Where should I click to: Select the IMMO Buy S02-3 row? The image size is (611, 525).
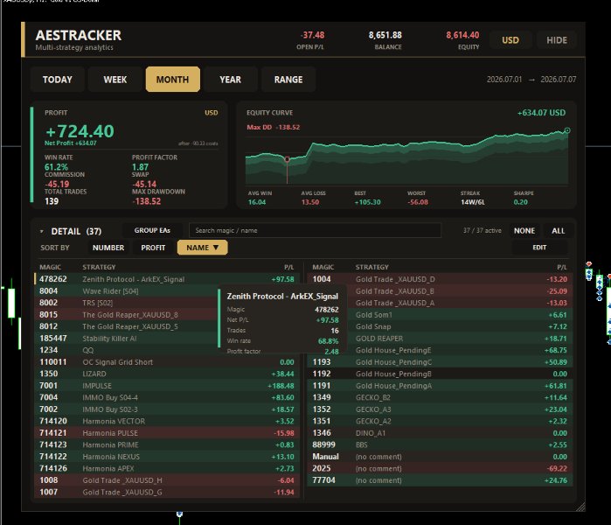click(x=167, y=409)
